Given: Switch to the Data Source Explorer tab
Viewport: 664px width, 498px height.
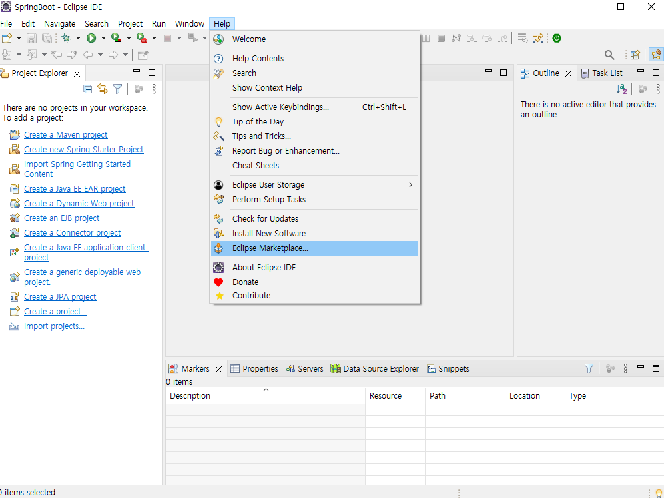Looking at the screenshot, I should 375,369.
